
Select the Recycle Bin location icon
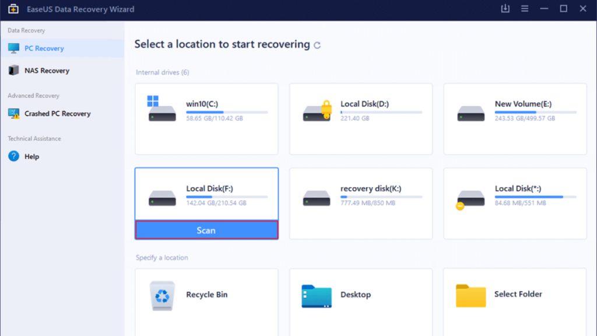click(x=161, y=295)
